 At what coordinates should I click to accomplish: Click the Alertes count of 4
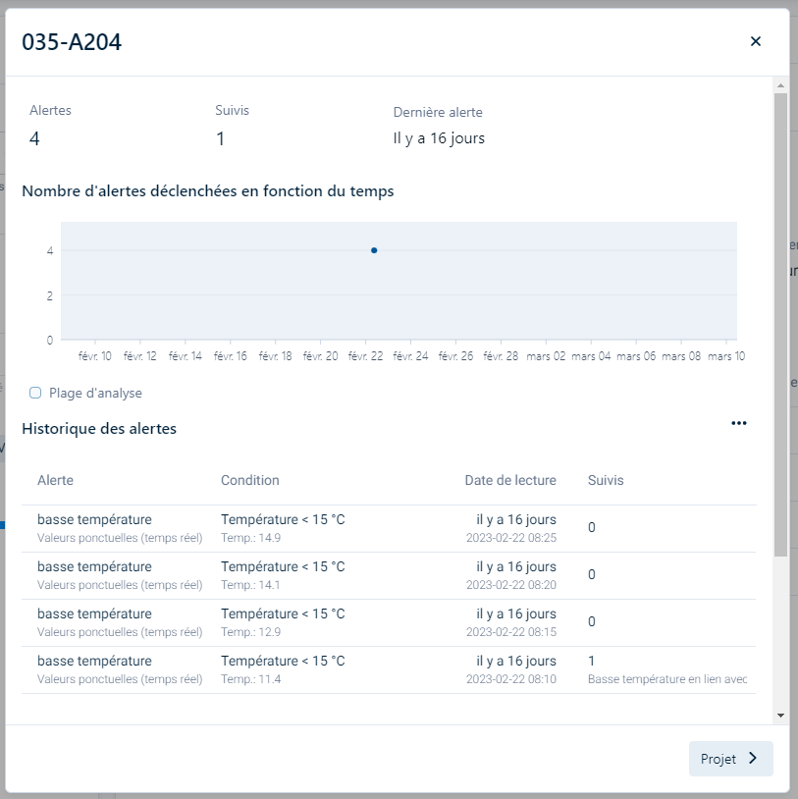(x=34, y=138)
